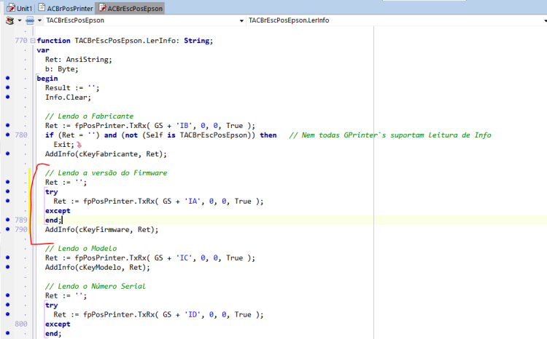
Task: Click the code explorer icon in the toolbar
Action: 10,20
